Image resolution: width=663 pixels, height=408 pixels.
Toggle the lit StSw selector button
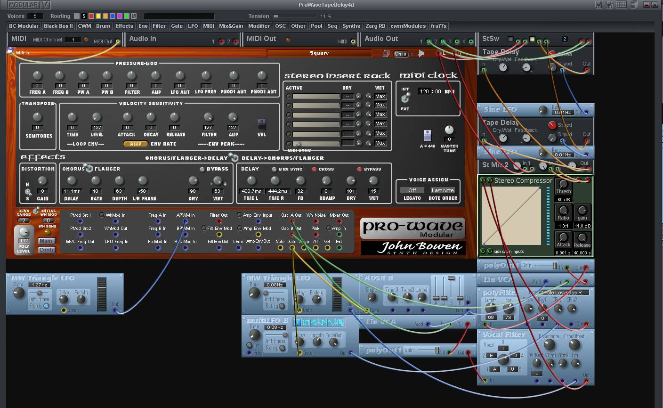(532, 39)
